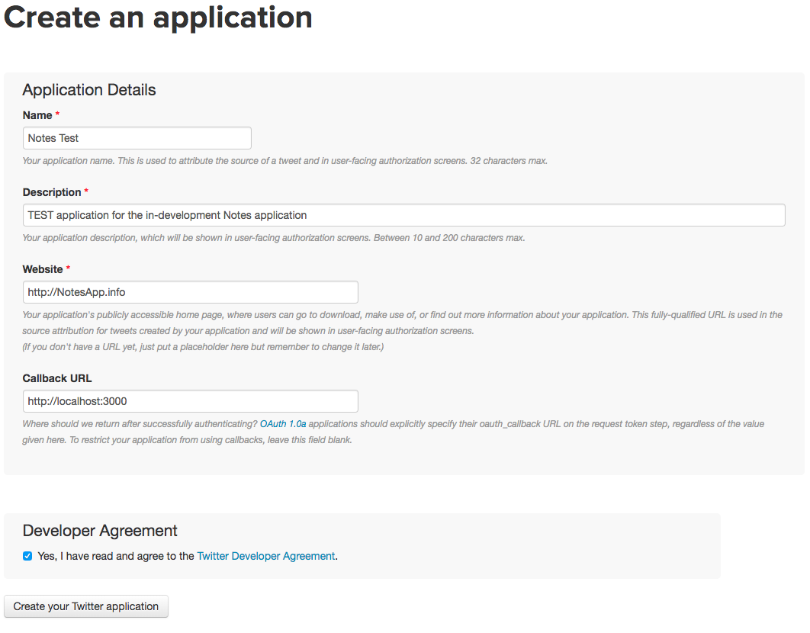This screenshot has width=810, height=633.
Task: Click the 'Yes, I have read' agreement text
Action: click(116, 556)
